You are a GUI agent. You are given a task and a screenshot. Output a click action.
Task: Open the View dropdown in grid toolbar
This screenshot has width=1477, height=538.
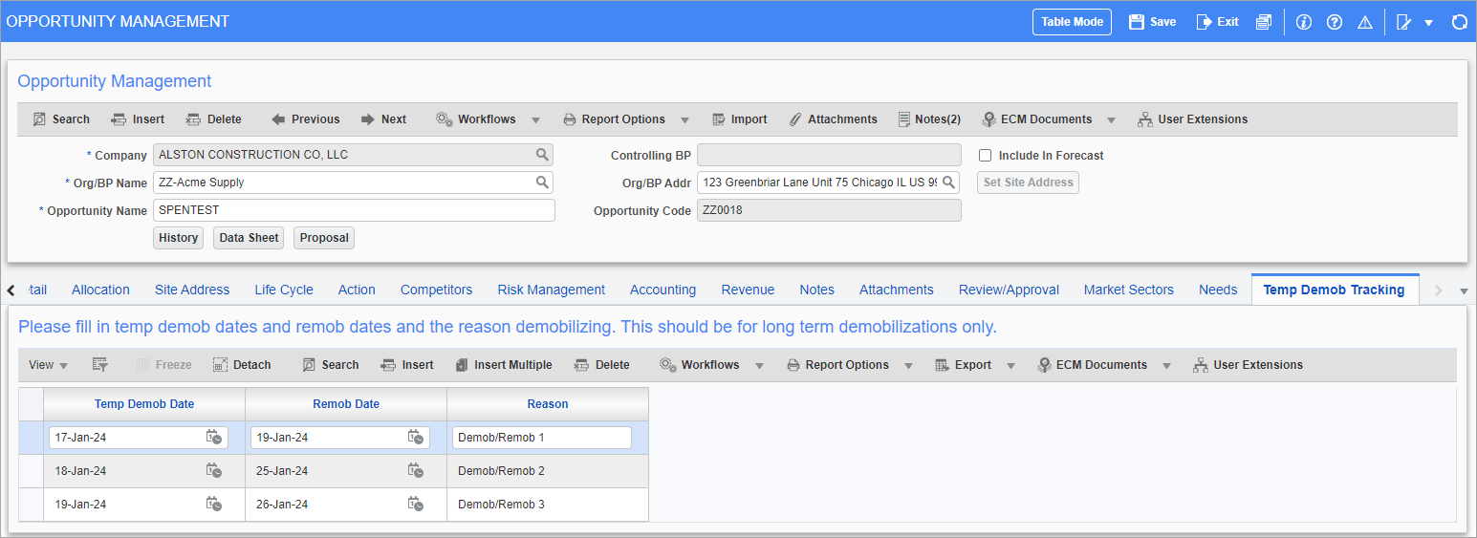(x=48, y=365)
